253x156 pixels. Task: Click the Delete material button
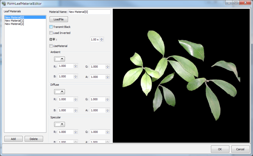[x=34, y=139]
